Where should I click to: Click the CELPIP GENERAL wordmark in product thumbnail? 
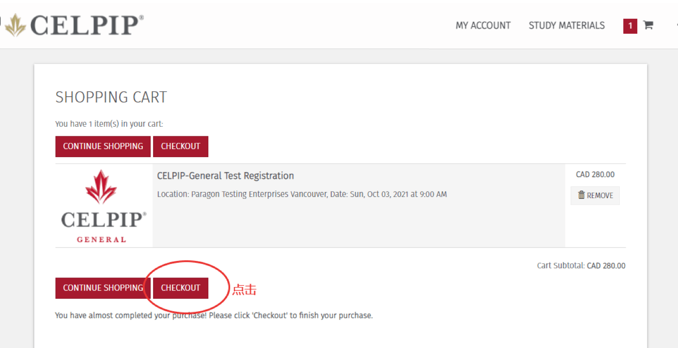click(x=103, y=225)
